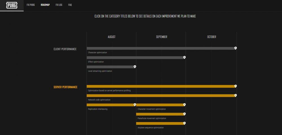Click the 'Replication interleaving' label
This screenshot has height=135, width=282.
98,109
